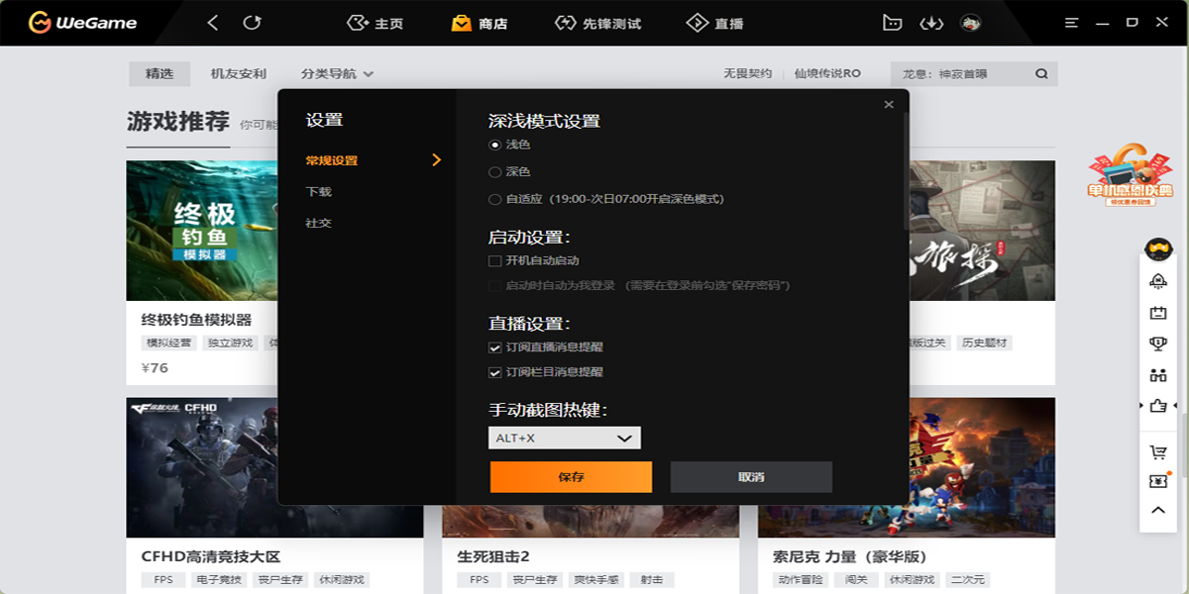Open the 终极钓鱼模拟器 game thumbnail
Screen dimensions: 1189x594
point(202,231)
